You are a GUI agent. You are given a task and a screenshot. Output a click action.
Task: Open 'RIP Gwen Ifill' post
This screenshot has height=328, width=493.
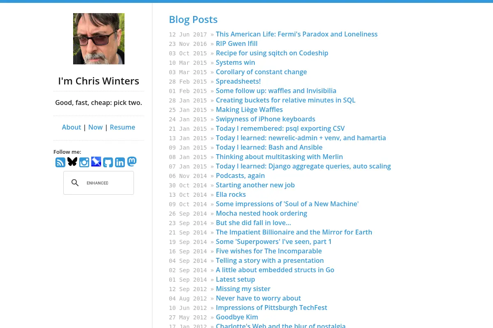coord(237,43)
